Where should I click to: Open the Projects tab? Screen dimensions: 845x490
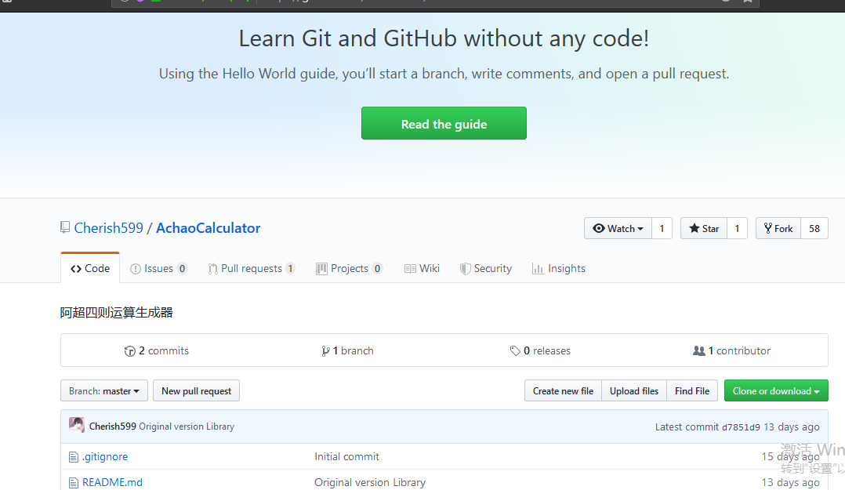350,268
